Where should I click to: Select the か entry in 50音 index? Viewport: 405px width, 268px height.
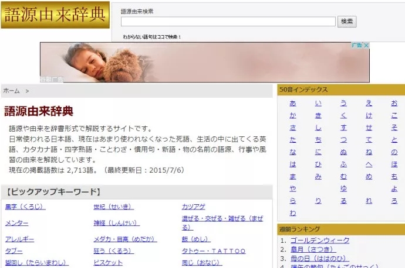(293, 116)
